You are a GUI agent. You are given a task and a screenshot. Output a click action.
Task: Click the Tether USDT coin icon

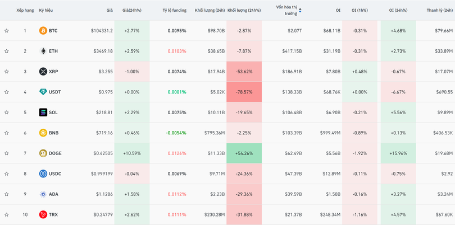point(43,92)
